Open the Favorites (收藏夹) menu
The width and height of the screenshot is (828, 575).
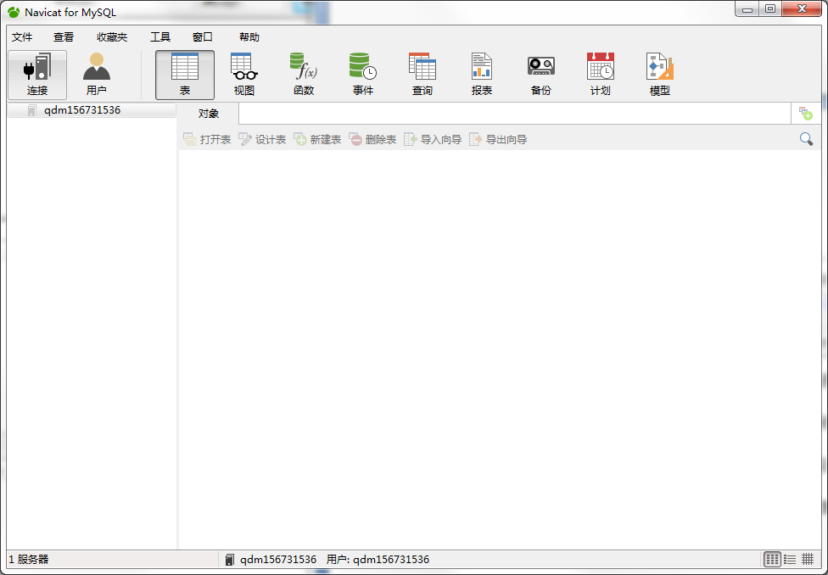point(112,37)
